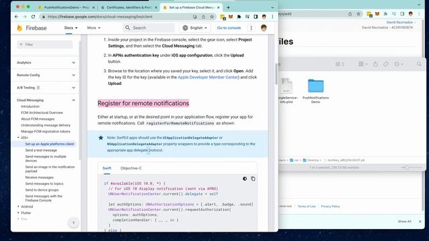The image size is (429, 241).
Task: Close the PushNotificationsDemo tab
Action: coord(94,7)
